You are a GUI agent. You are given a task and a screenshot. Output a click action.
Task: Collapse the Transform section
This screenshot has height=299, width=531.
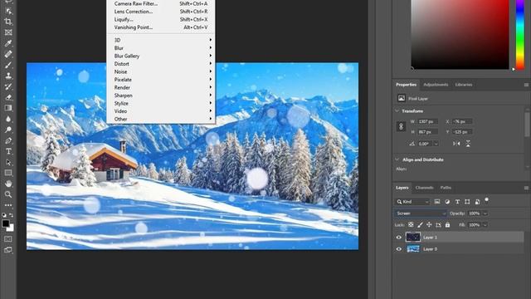[x=397, y=110]
